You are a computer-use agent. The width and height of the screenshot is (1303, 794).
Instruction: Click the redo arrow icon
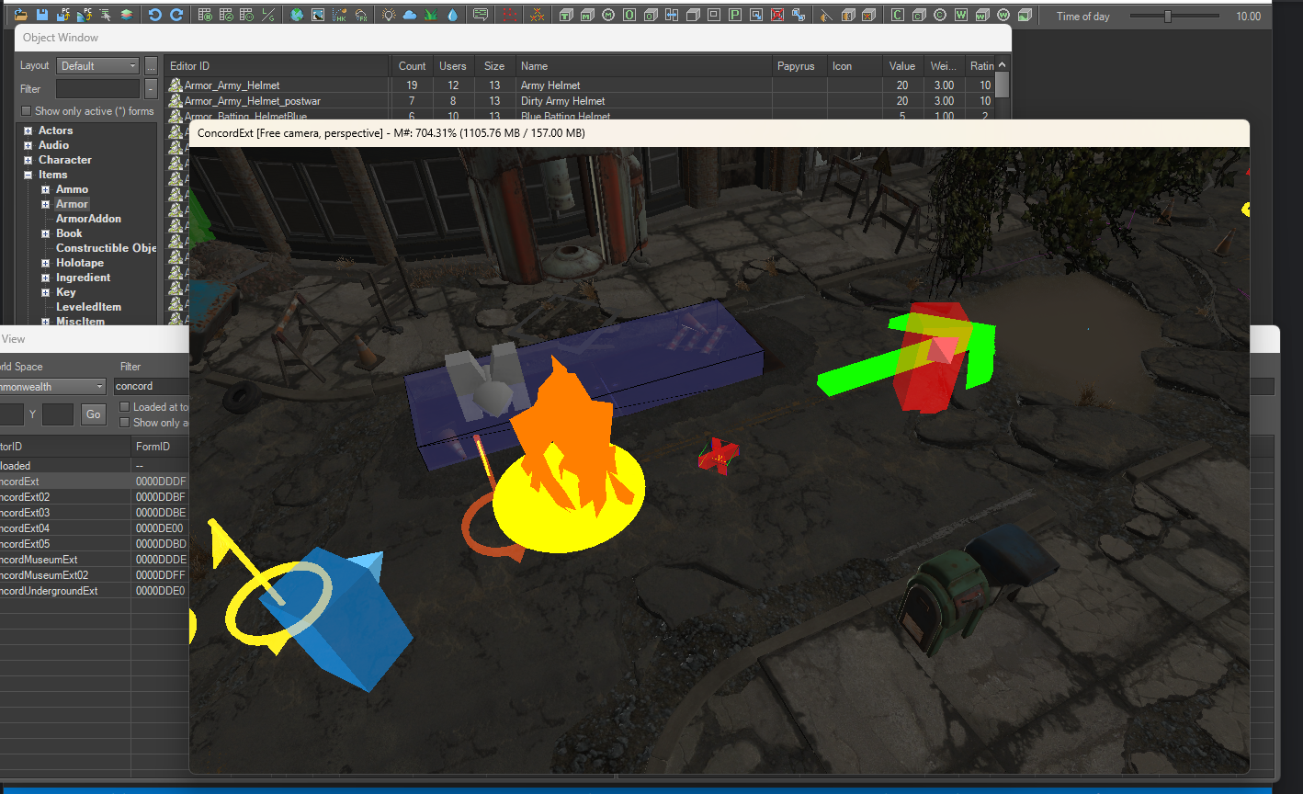point(176,15)
